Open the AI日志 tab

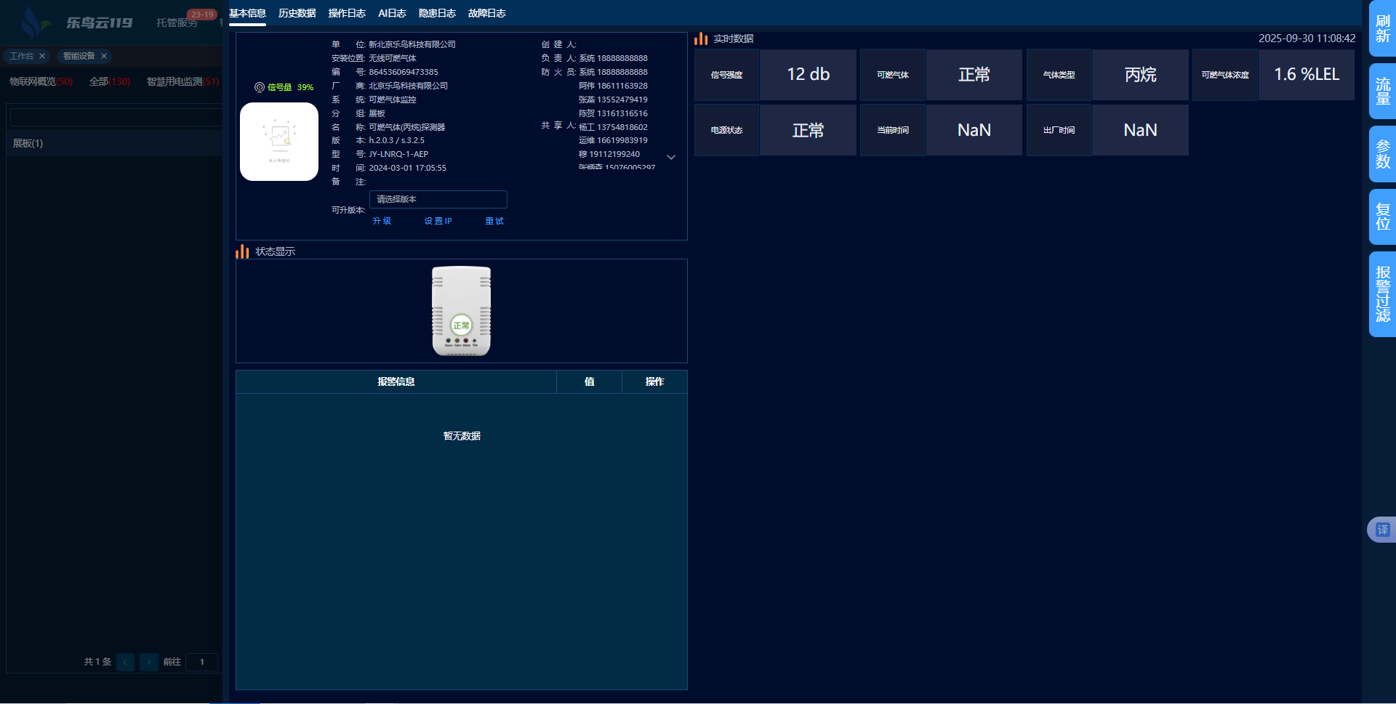pyautogui.click(x=392, y=13)
